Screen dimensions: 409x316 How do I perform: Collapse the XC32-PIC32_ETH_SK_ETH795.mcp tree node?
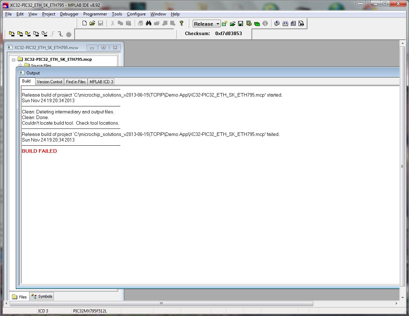click(x=14, y=60)
